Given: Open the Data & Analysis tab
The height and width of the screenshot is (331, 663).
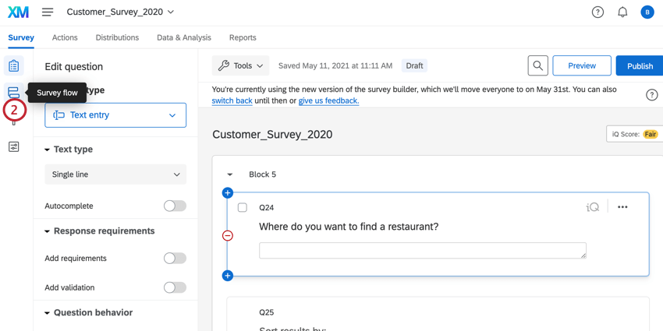Looking at the screenshot, I should (183, 37).
